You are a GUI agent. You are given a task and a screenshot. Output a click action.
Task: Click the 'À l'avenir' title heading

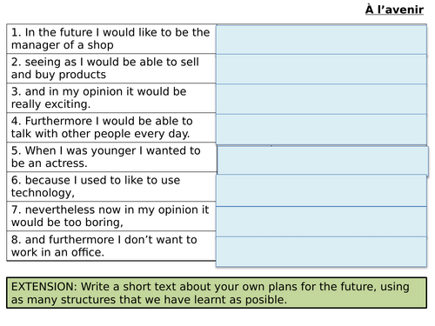(394, 10)
